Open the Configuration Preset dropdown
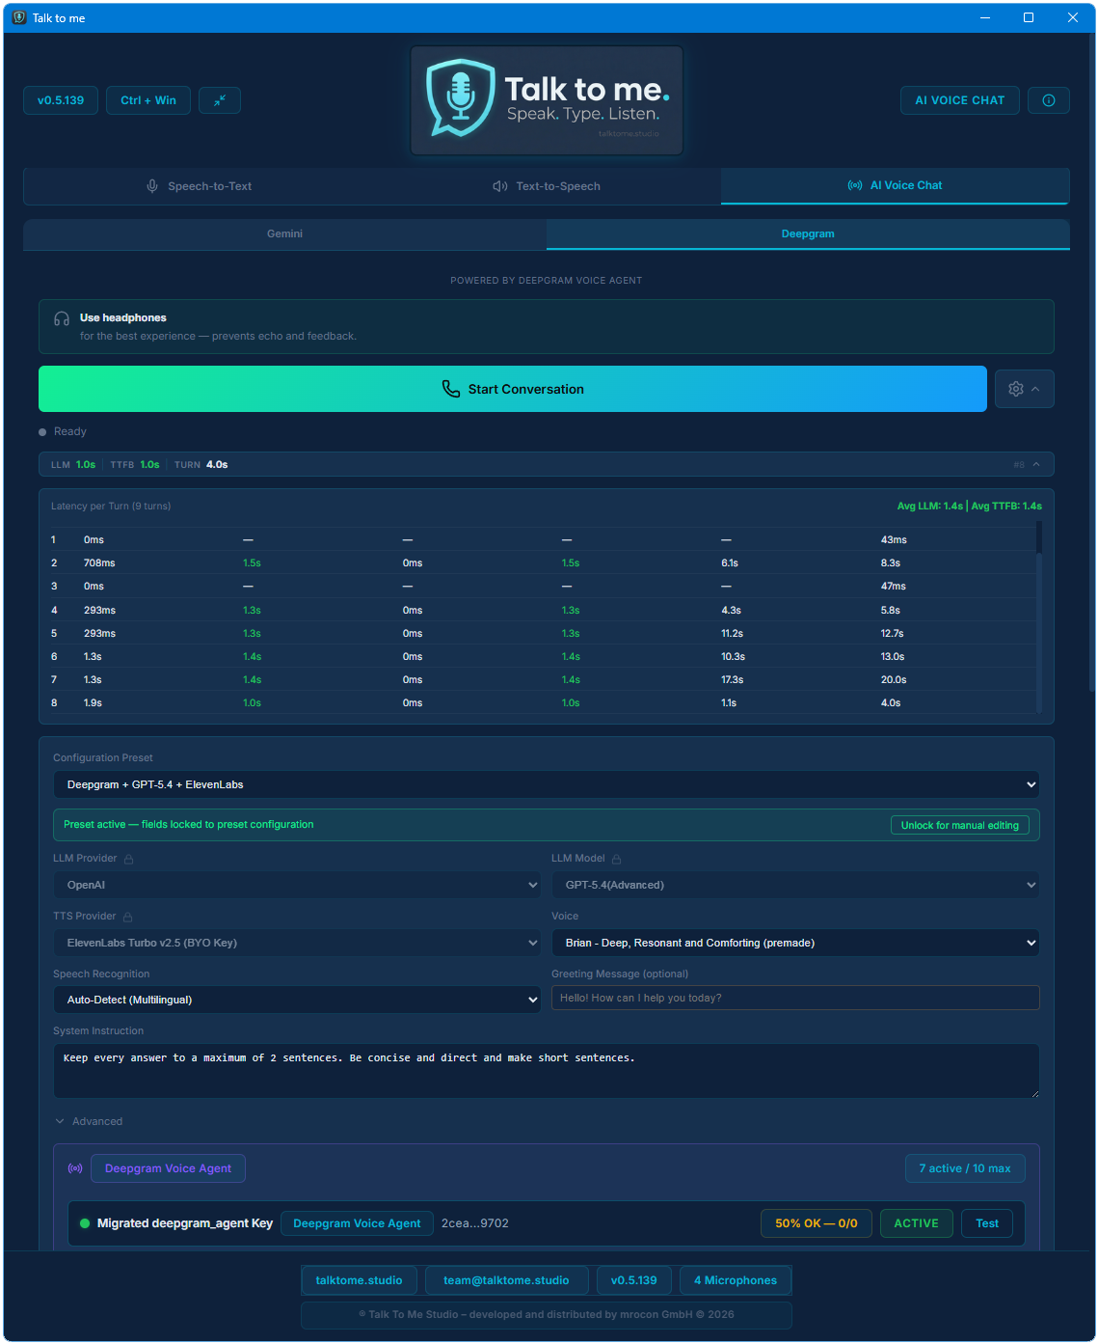 tap(547, 784)
